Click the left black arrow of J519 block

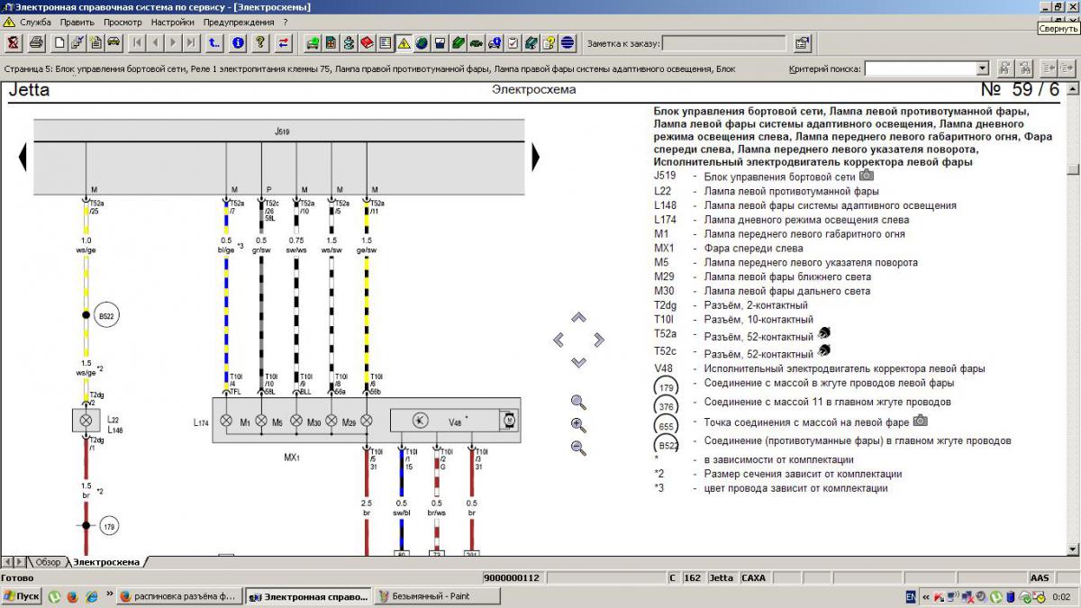coord(23,158)
